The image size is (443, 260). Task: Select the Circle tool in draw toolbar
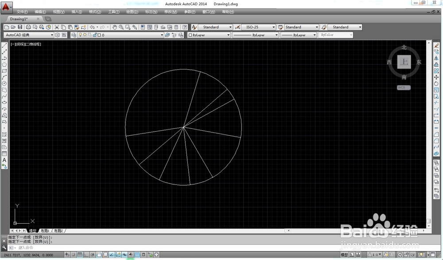coord(4,84)
